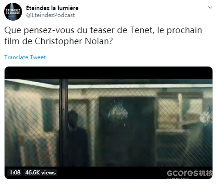The image size is (218, 185).
Task: Click the GCORES watermark logo
Action: [x=190, y=173]
